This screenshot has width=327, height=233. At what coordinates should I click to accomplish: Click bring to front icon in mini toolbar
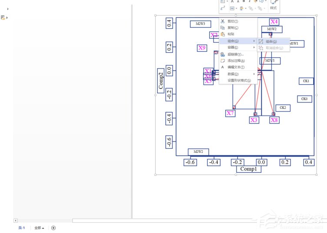point(251,8)
